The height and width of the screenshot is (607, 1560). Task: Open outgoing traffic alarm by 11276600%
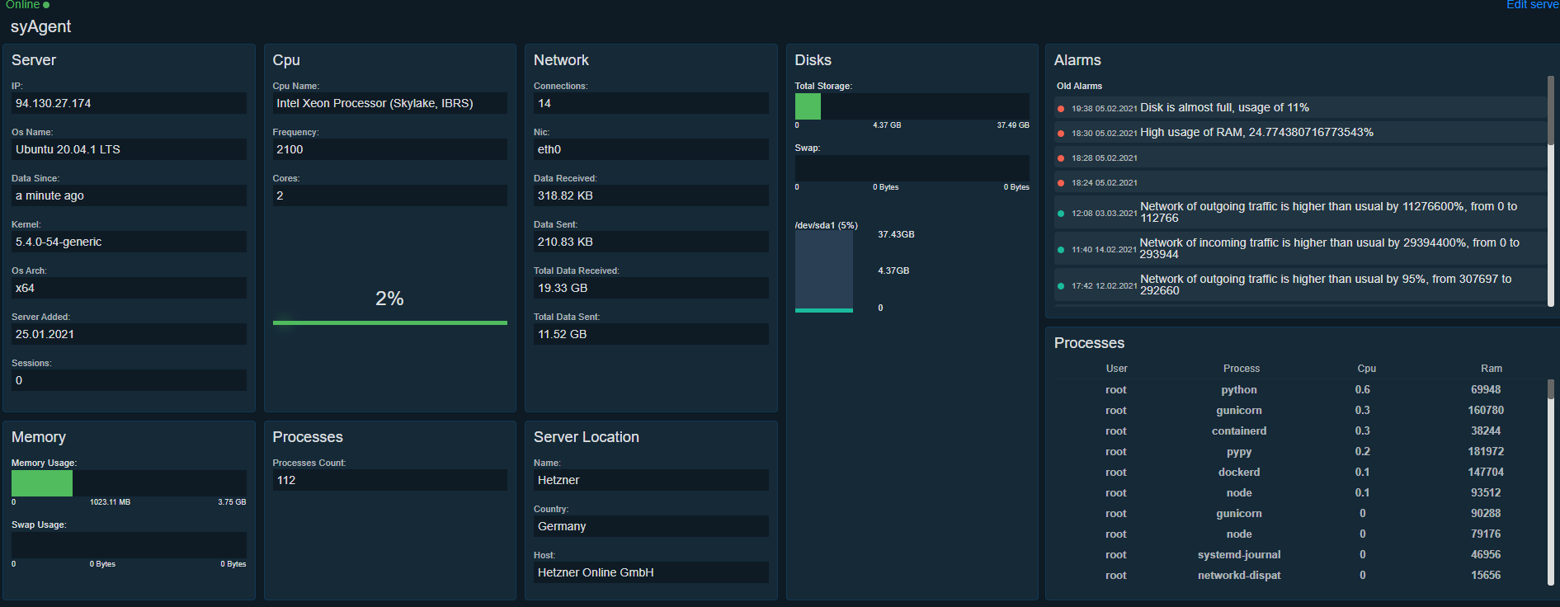tap(1300, 213)
